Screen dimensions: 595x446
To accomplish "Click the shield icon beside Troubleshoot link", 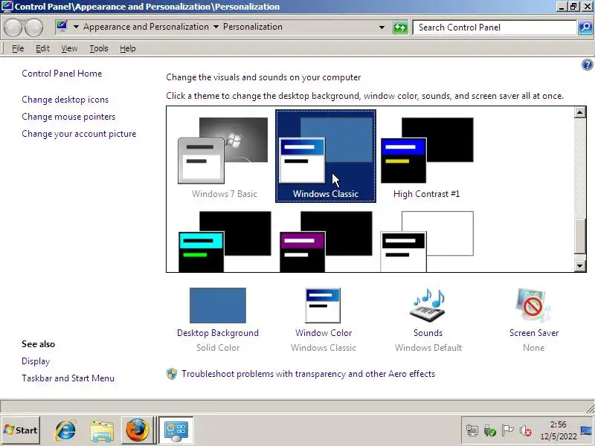I will 172,374.
